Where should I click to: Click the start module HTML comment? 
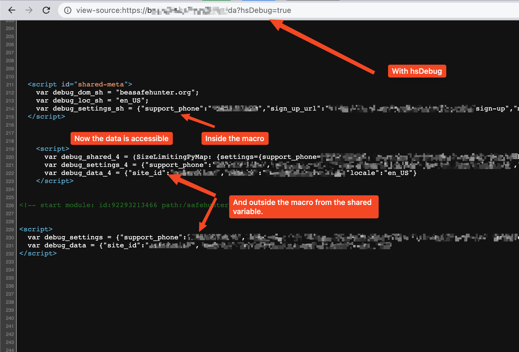click(121, 205)
